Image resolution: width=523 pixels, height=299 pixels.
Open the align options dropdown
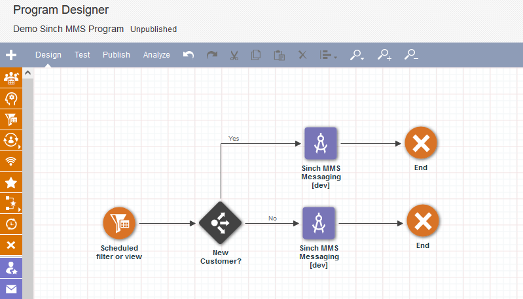328,55
